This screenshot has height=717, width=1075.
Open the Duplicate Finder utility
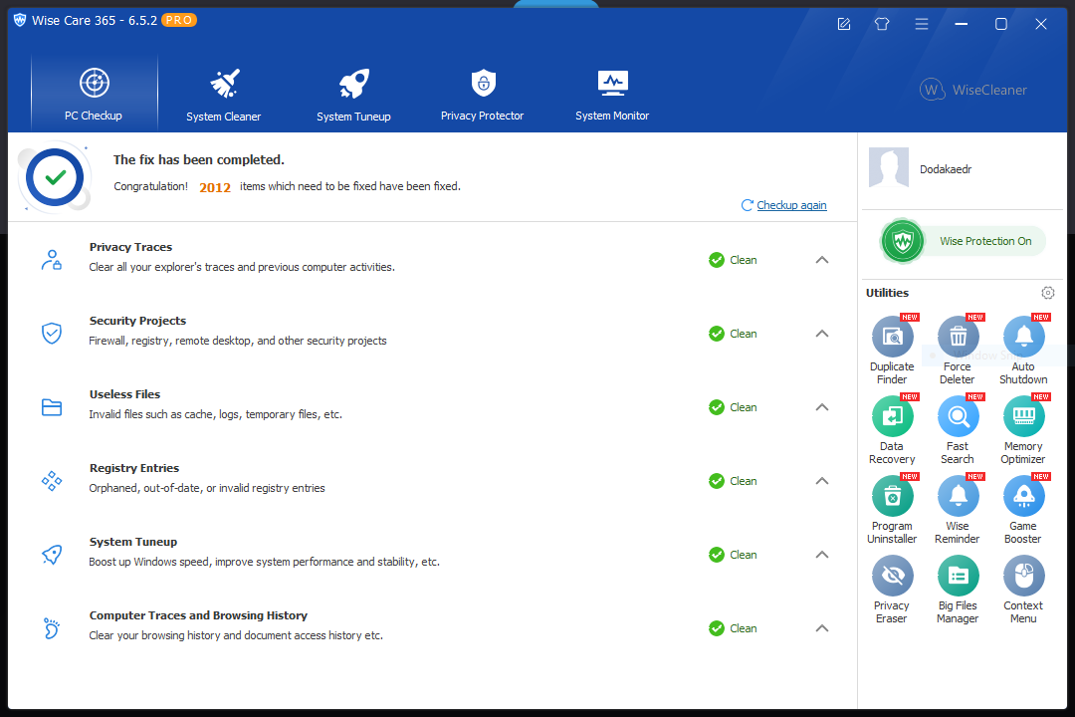coord(892,350)
